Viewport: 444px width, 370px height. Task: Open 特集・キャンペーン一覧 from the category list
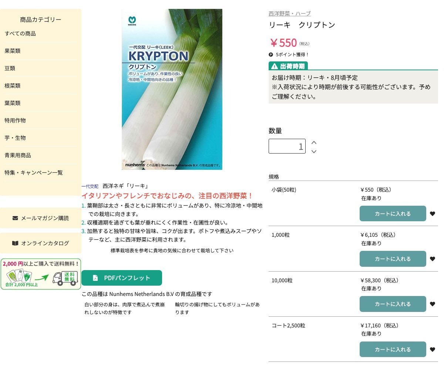33,172
